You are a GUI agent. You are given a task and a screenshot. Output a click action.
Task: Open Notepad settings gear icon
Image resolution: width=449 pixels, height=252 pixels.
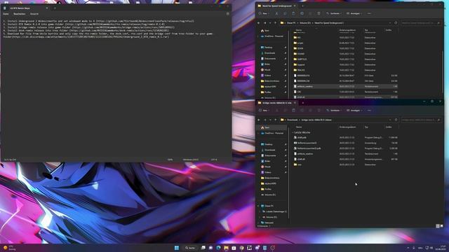point(227,14)
